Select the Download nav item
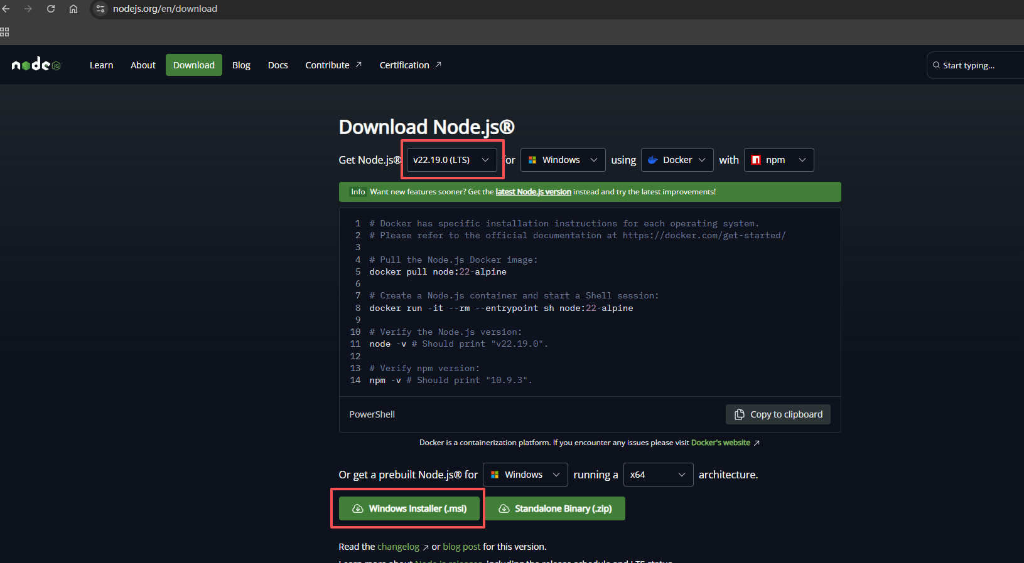Screen dimensions: 1024x563 click(x=194, y=65)
